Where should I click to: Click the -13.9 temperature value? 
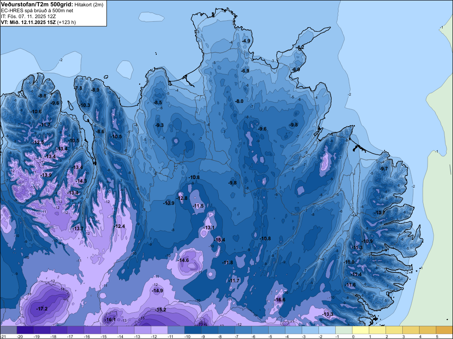coord(46,175)
